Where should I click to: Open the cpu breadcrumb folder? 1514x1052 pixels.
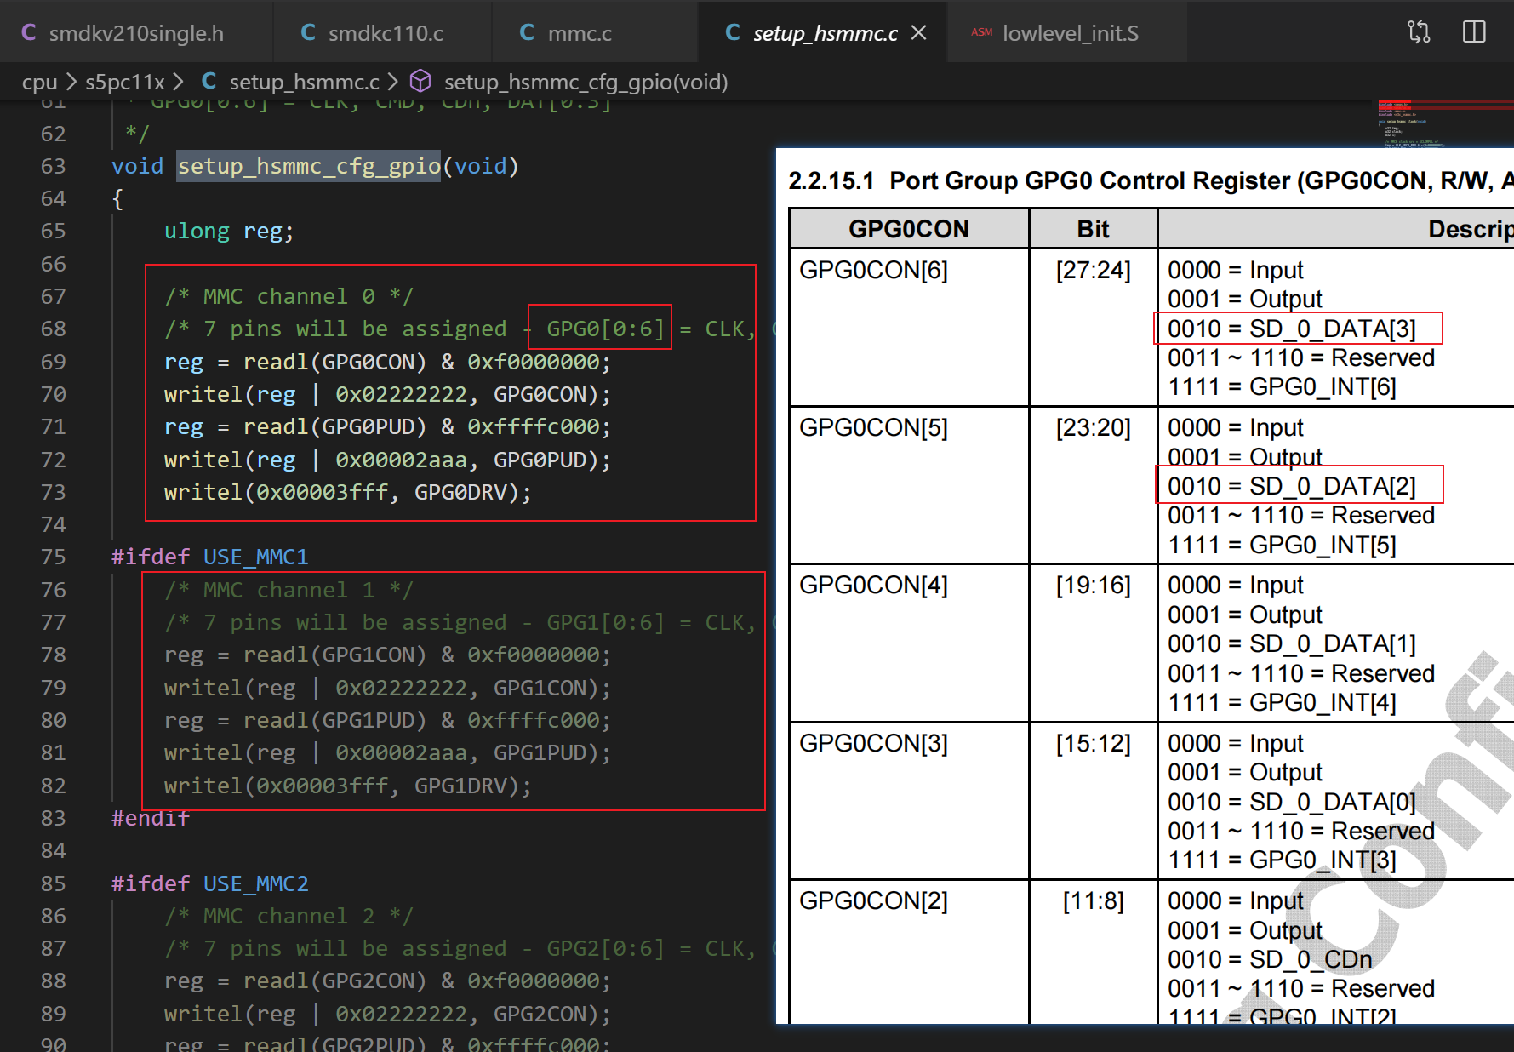tap(39, 82)
